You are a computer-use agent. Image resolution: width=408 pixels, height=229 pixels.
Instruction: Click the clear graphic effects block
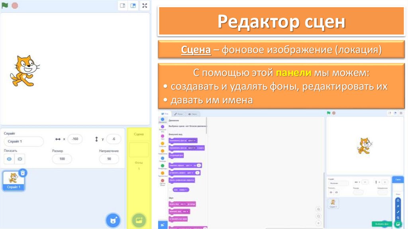point(182,180)
